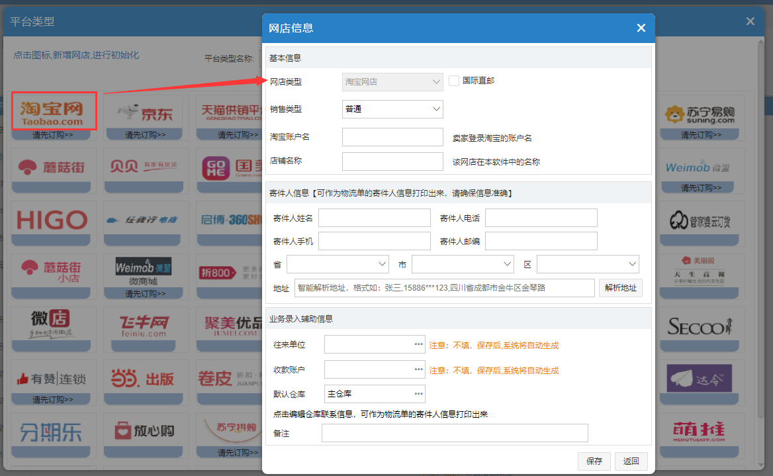Choose the 分期乐 platform icon
The image size is (773, 476).
click(x=51, y=432)
